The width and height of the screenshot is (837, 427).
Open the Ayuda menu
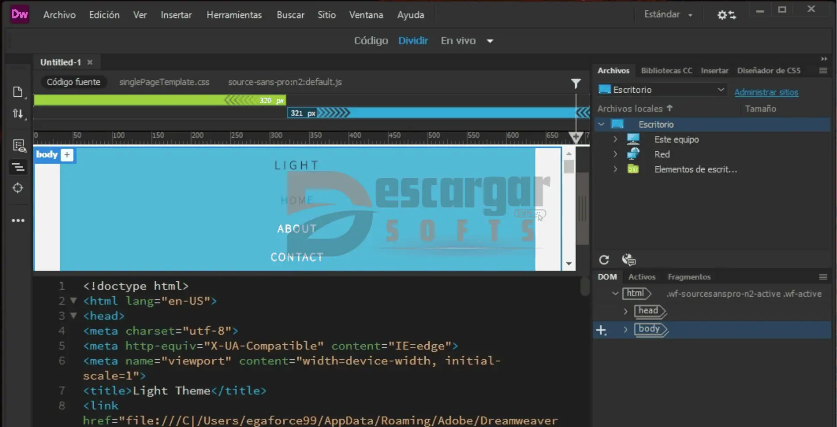411,15
